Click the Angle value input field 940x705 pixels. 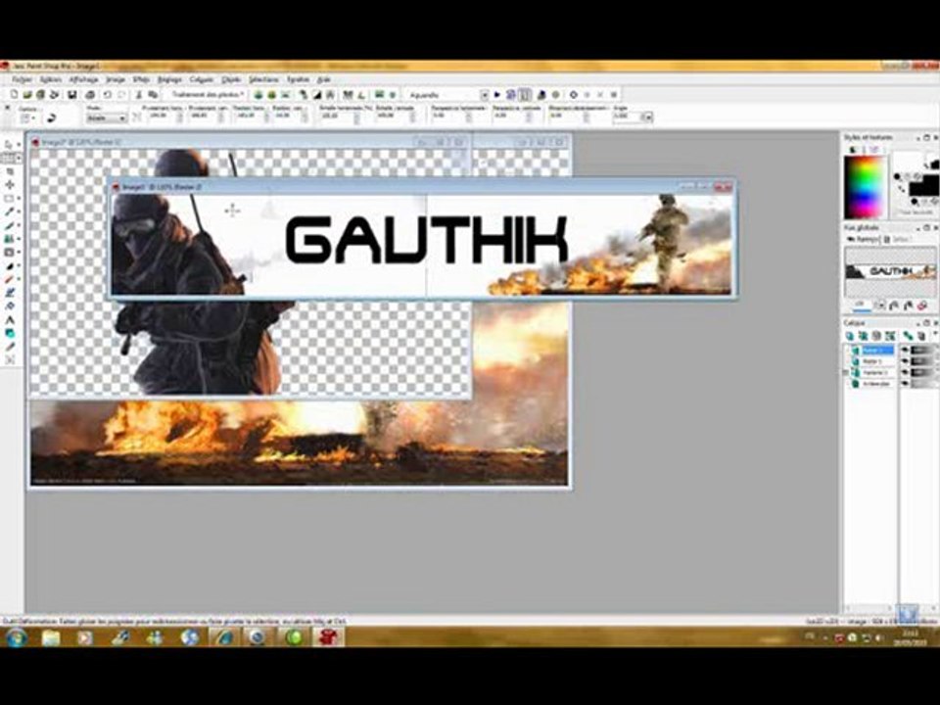pyautogui.click(x=628, y=117)
